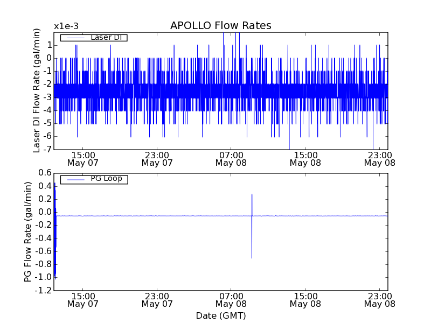Viewport: 431px width, 323px height.
Task: Click the 07:00 May 08 tick on top plot
Action: click(x=231, y=158)
